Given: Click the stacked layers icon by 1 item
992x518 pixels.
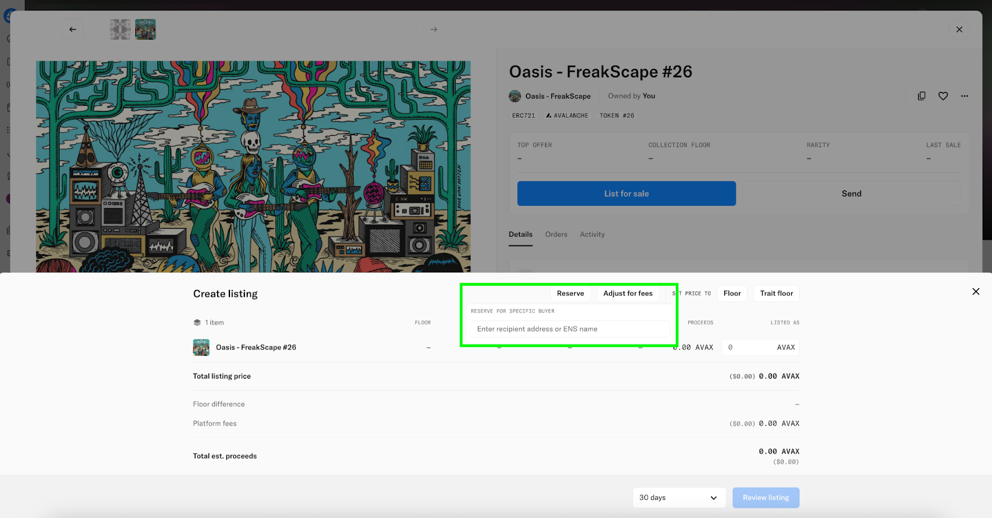Looking at the screenshot, I should pos(197,323).
